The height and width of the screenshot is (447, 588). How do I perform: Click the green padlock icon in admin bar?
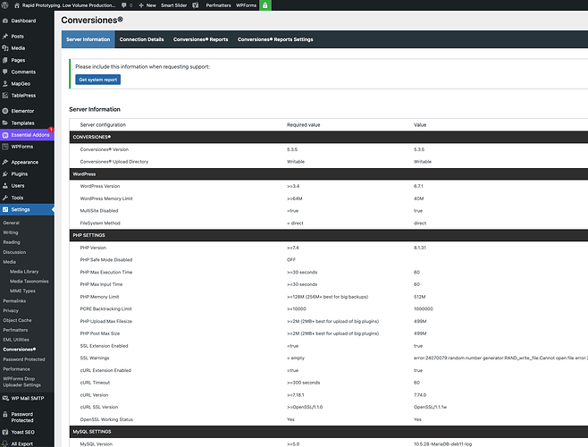(x=265, y=4)
